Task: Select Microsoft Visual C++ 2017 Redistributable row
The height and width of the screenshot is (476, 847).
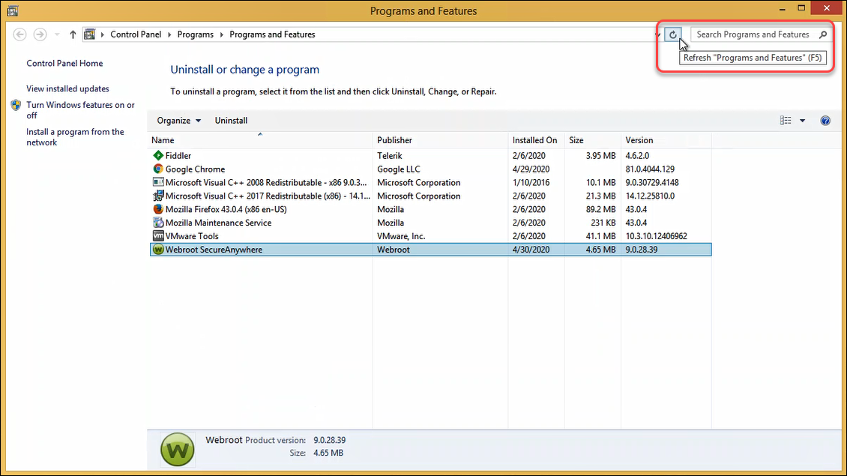Action: pos(430,196)
